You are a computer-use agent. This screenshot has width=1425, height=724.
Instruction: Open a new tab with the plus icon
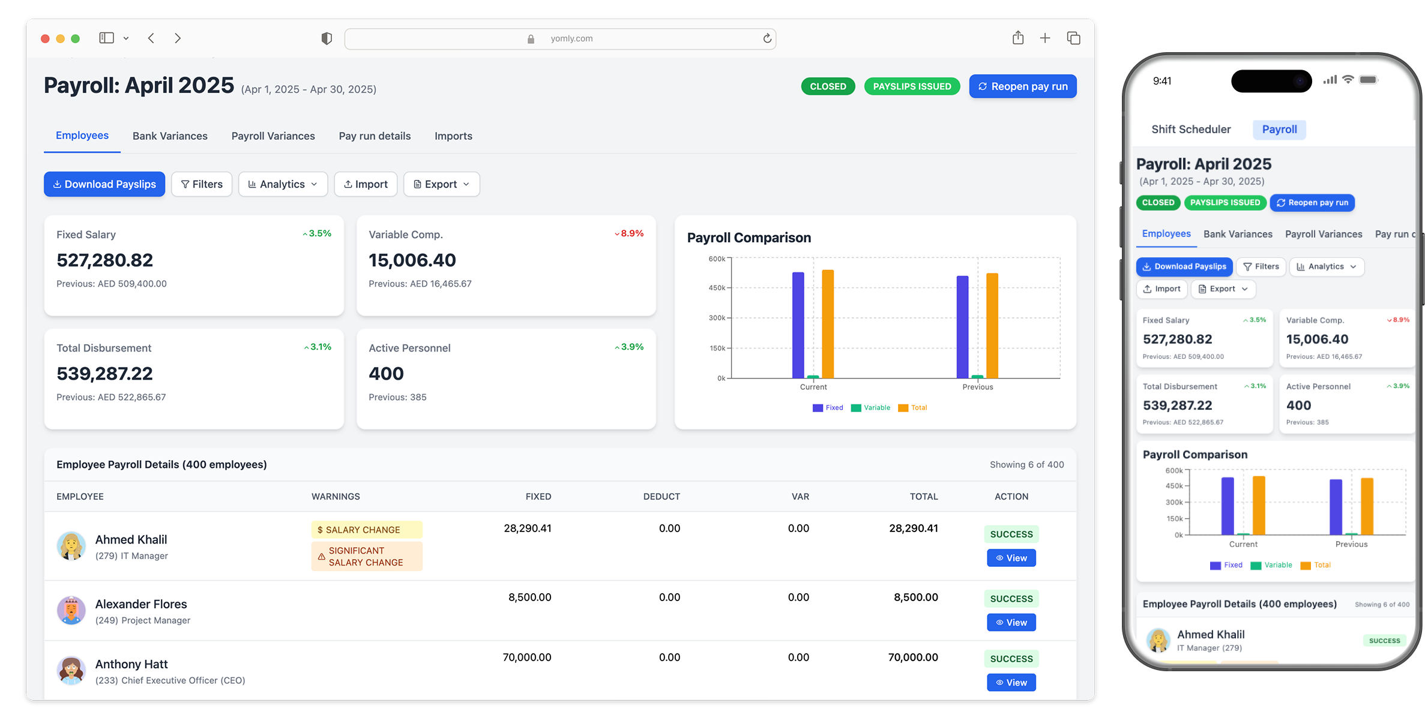(1045, 38)
